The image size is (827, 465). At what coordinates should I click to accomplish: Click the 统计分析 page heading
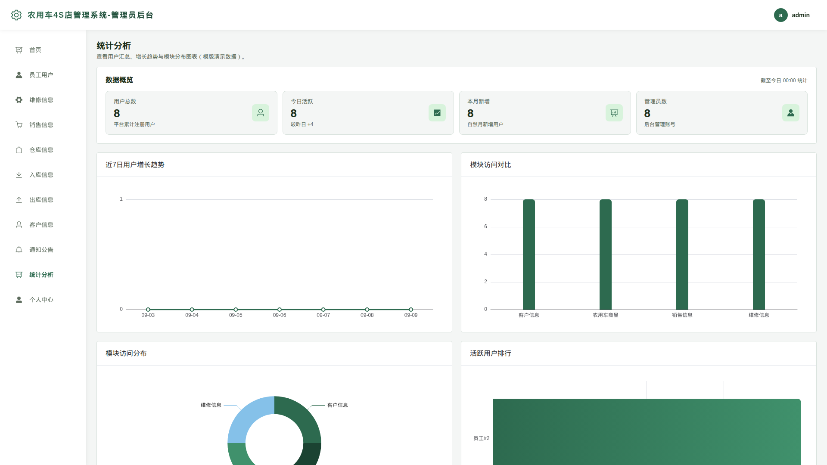114,46
